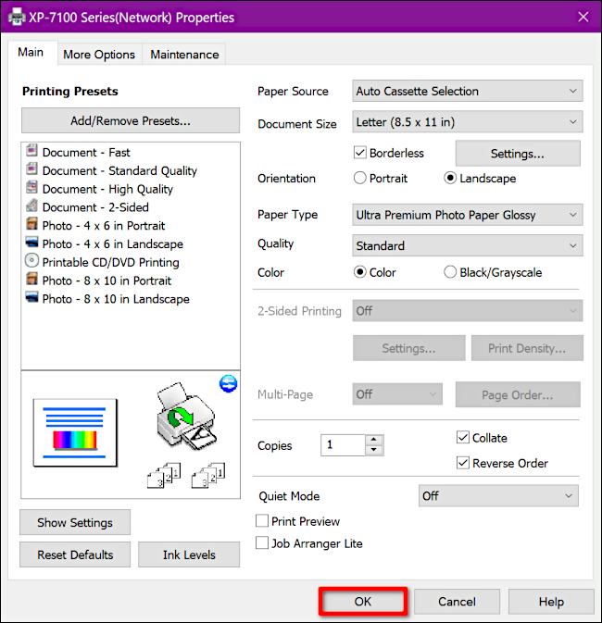Click the page layout preview thumbnail
This screenshot has width=602, height=623.
coord(75,432)
